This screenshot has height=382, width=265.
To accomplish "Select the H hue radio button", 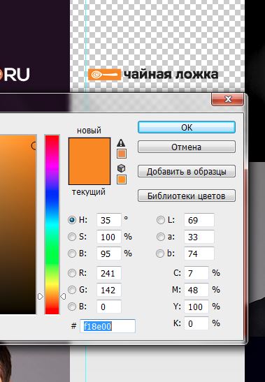I will pos(72,220).
